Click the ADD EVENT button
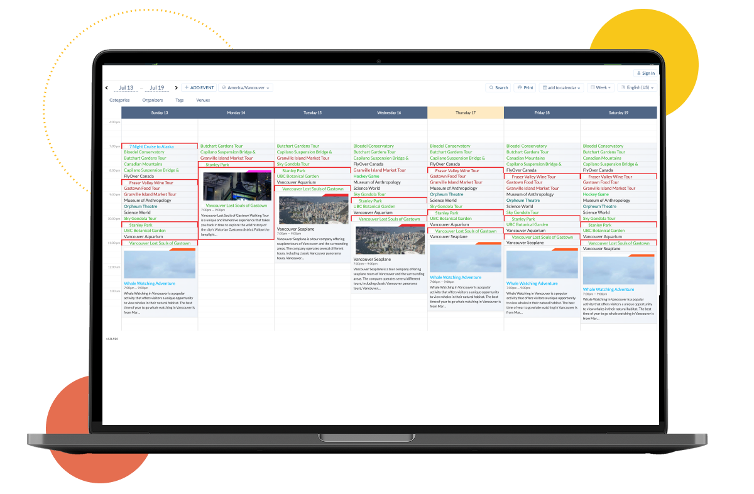 click(x=199, y=88)
